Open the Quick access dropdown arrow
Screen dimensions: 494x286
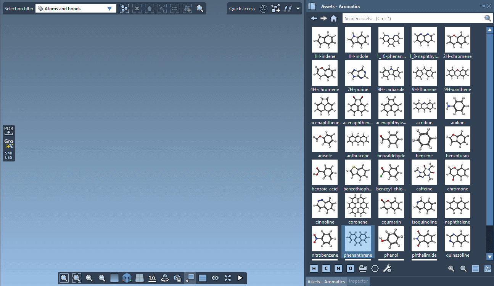(298, 8)
